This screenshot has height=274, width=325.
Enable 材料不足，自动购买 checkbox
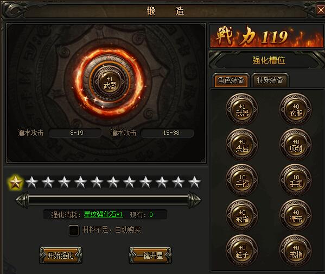click(x=74, y=230)
